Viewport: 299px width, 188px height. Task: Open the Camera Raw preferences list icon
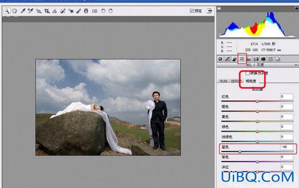point(95,11)
